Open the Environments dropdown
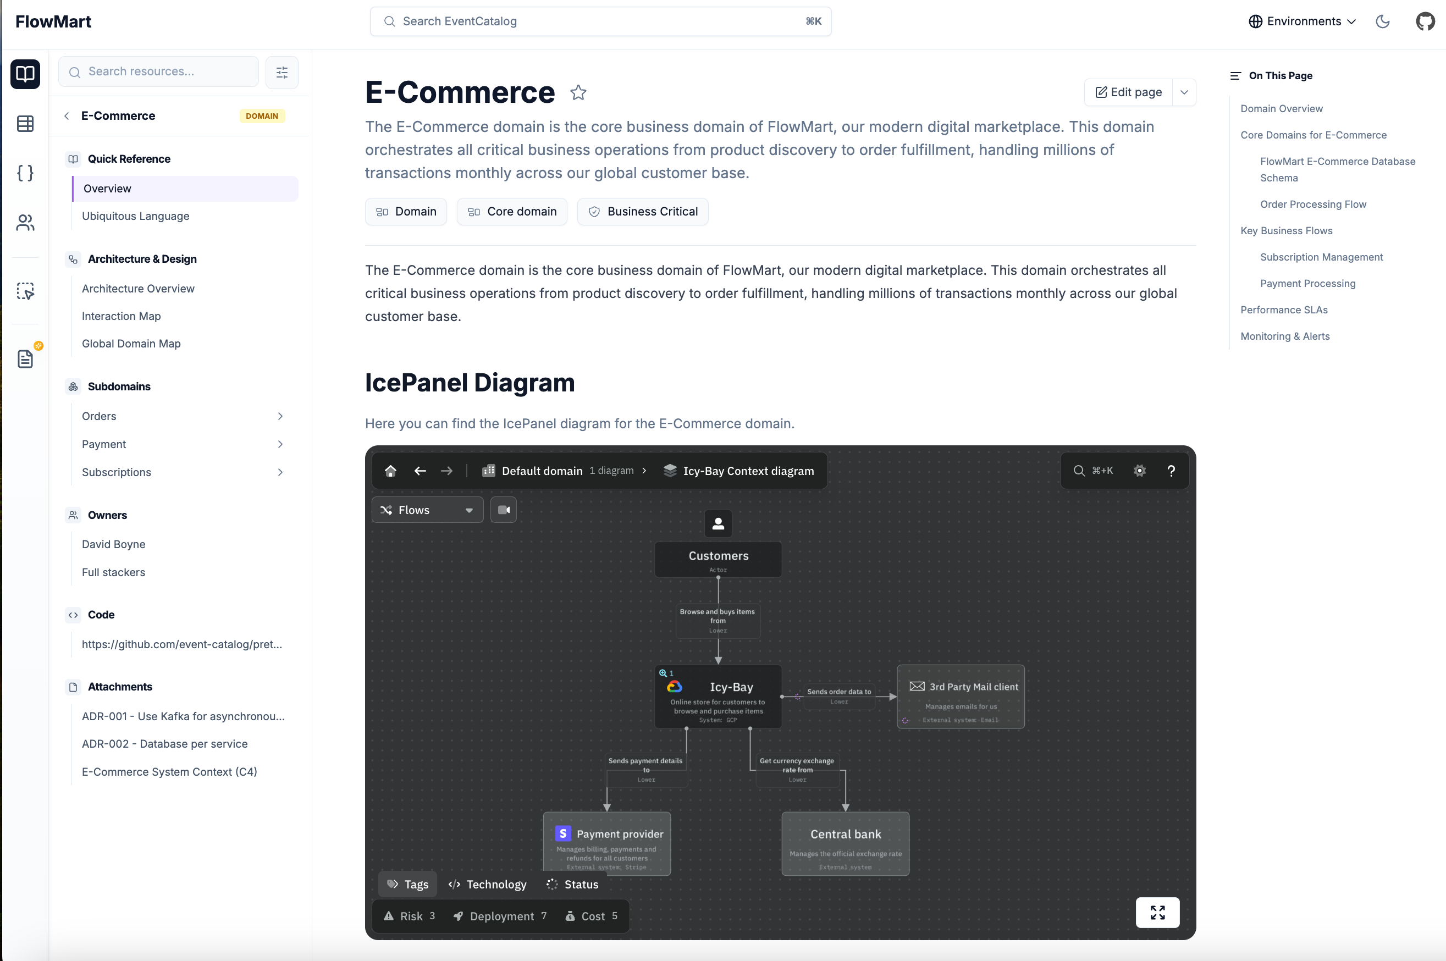 (x=1302, y=21)
